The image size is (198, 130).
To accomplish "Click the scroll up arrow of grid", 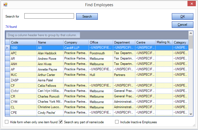I will coord(191,33).
